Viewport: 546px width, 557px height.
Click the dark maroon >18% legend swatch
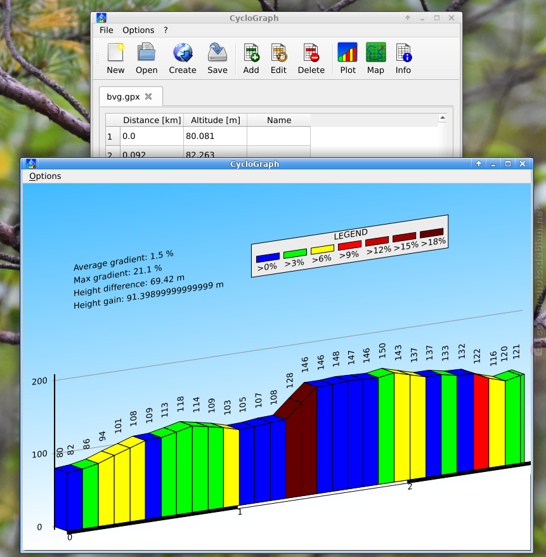coord(432,233)
